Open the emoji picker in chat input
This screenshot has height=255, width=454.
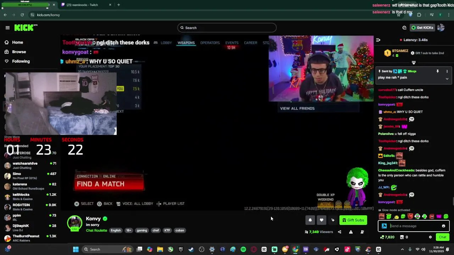coord(443,226)
